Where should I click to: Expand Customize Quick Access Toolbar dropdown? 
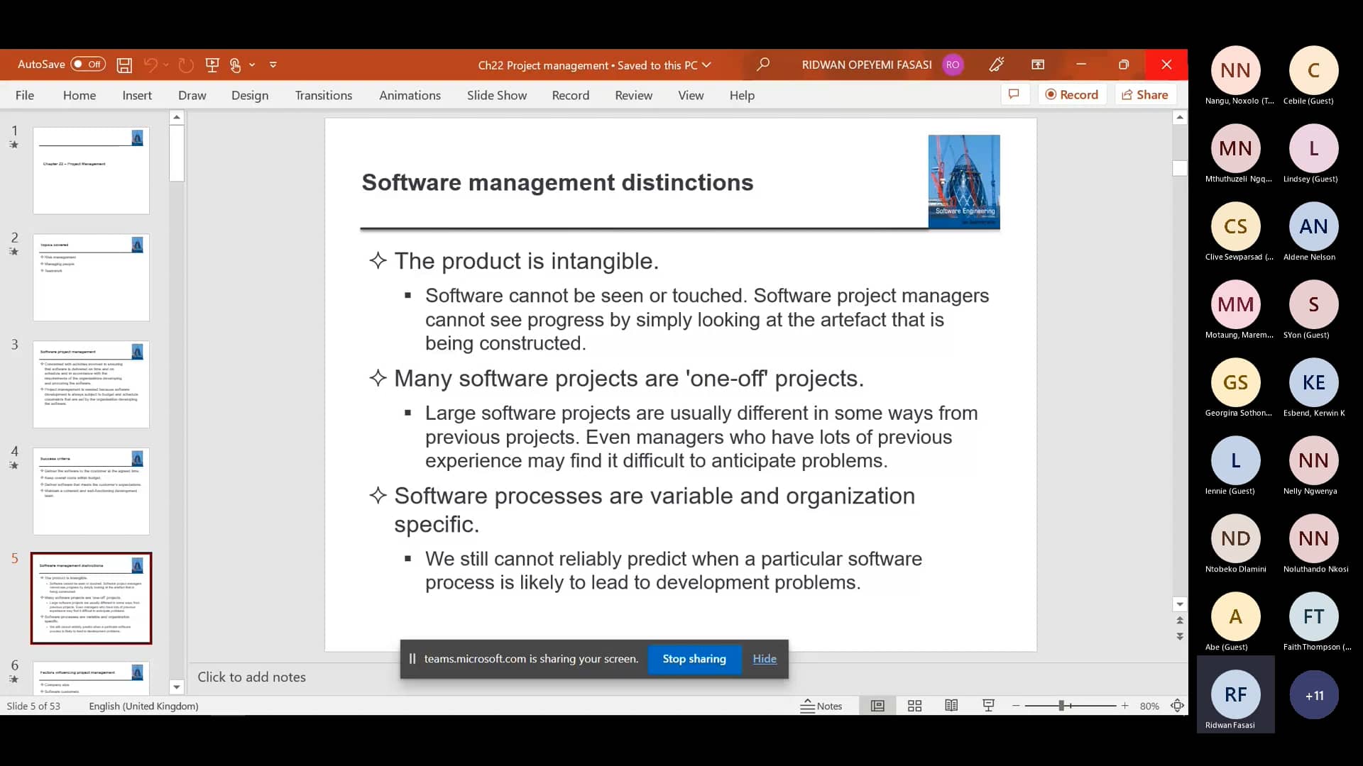click(x=273, y=65)
